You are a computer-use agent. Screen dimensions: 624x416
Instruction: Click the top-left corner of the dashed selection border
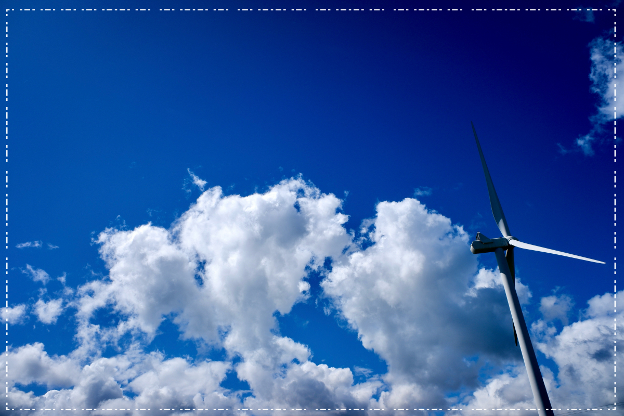pos(7,10)
